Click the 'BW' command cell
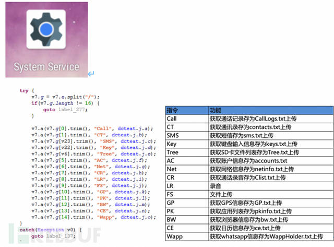The image size is (334, 247). point(187,219)
